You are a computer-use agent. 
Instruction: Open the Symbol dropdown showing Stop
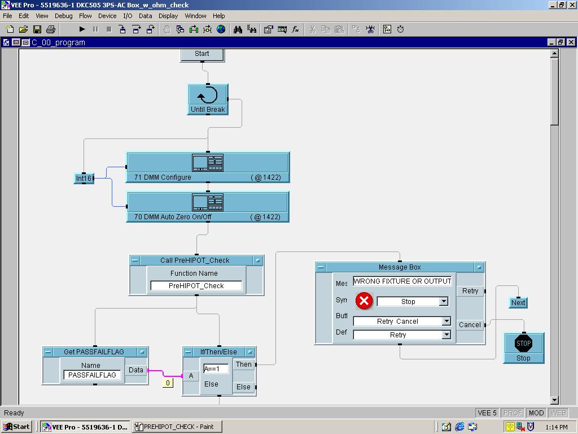tap(444, 302)
